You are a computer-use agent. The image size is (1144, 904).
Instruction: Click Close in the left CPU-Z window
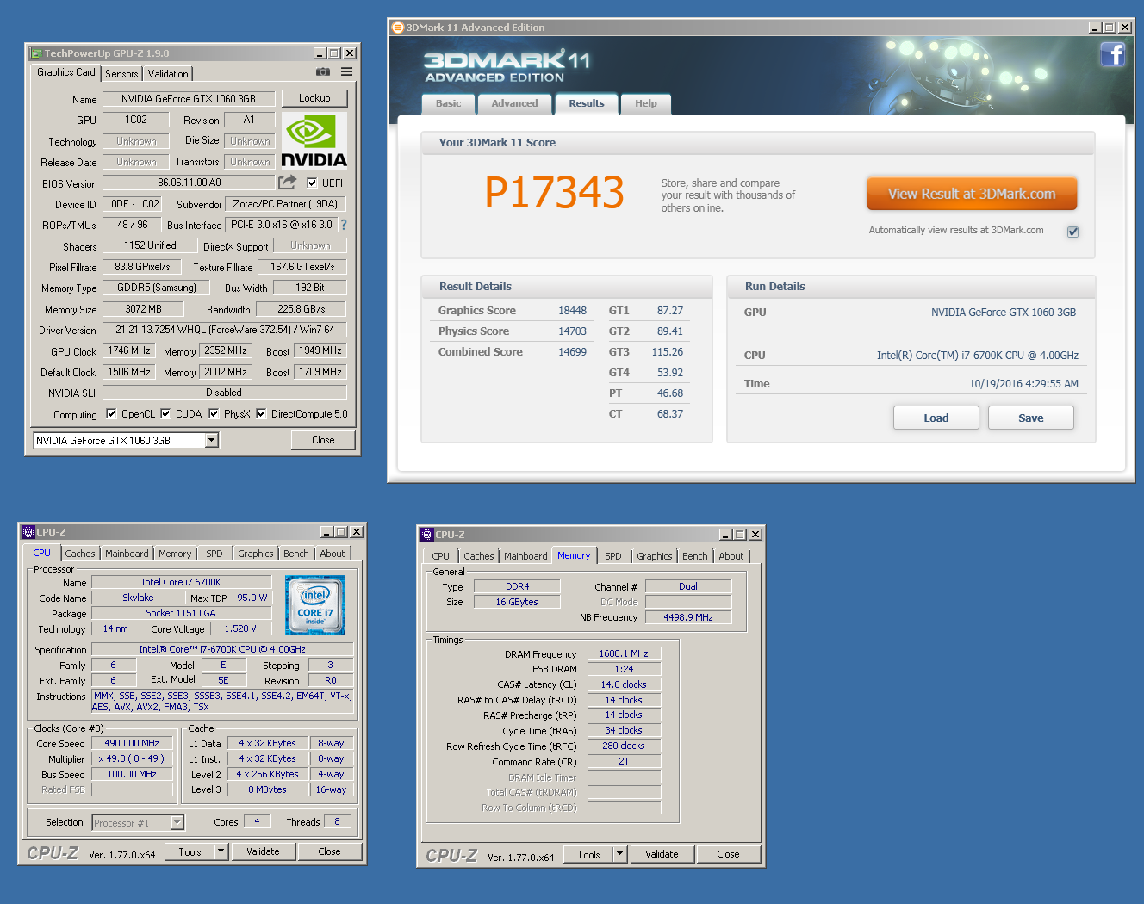coord(329,851)
